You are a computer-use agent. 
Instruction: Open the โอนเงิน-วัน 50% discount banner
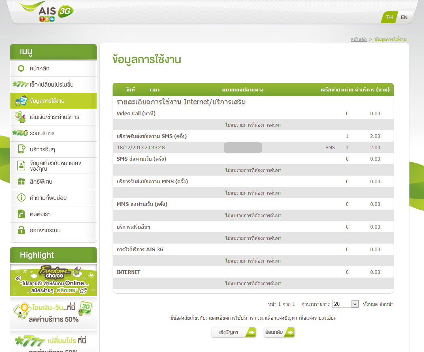[53, 313]
